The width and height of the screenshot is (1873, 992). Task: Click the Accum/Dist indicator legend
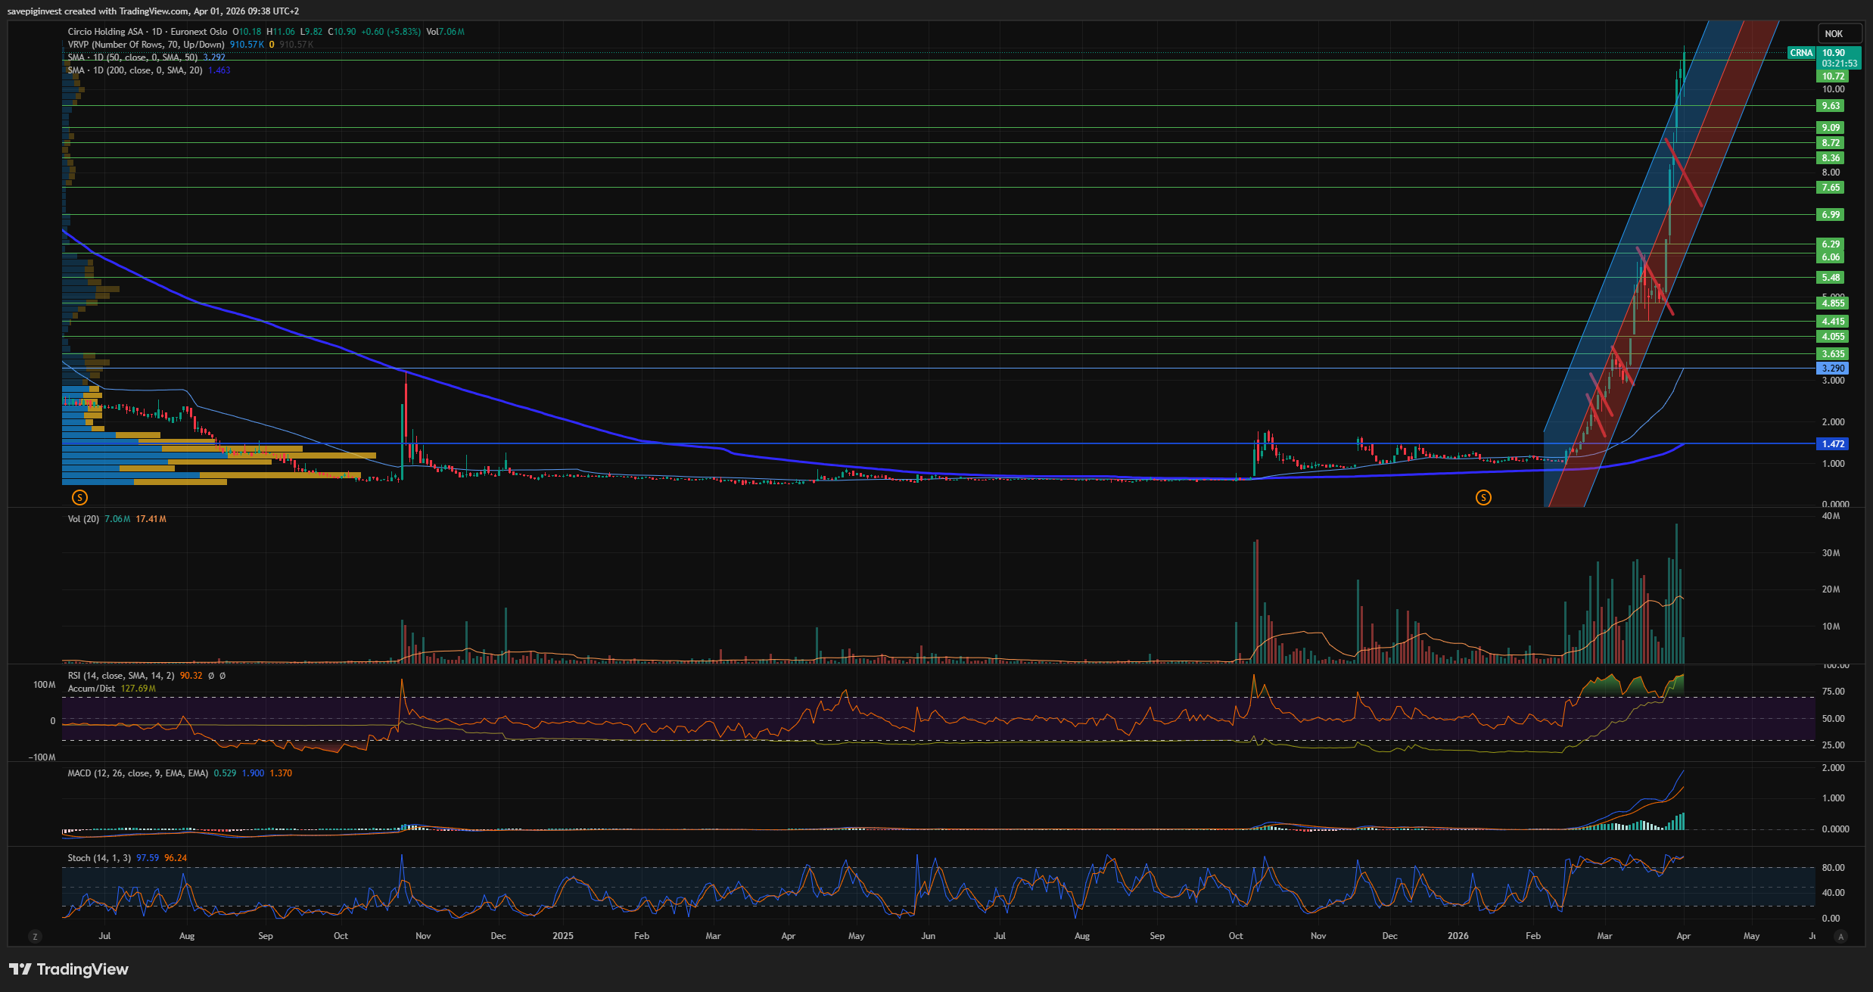pos(92,689)
